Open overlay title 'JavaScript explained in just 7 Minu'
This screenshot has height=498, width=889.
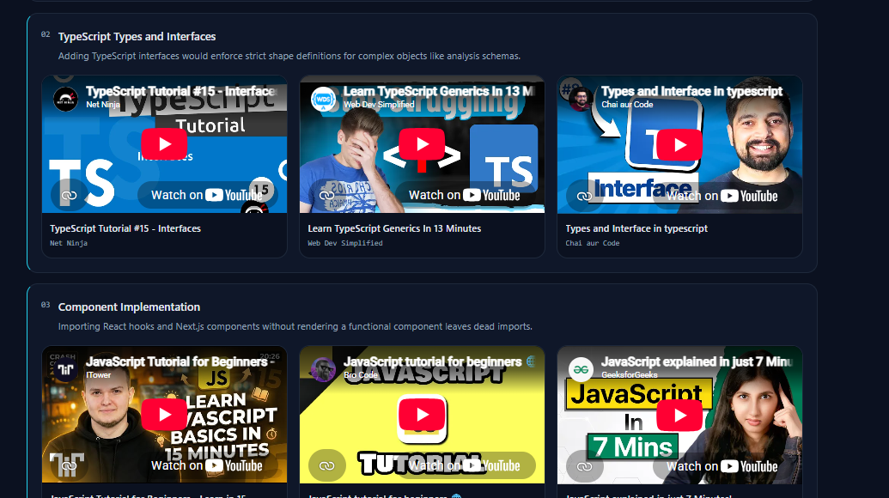pos(697,362)
